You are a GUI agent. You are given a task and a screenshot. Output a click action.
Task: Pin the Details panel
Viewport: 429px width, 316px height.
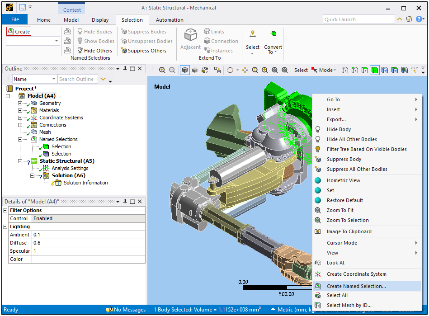[125, 202]
